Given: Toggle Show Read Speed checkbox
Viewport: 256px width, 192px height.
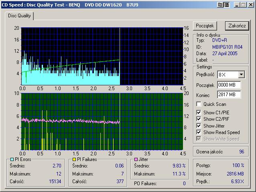Looking at the screenshot, I should click(199, 132).
